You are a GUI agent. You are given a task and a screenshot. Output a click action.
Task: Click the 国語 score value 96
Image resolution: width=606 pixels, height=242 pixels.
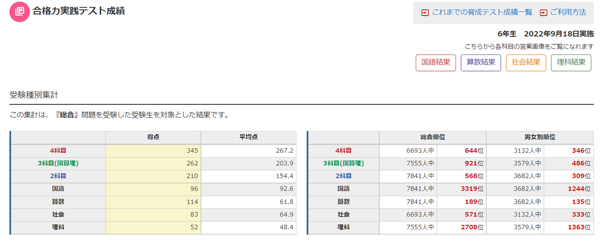pos(194,189)
